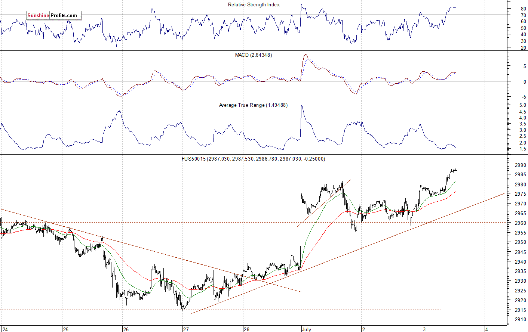The width and height of the screenshot is (528, 332).
Task: Select the MACD (2.64348) panel title
Action: coord(254,55)
